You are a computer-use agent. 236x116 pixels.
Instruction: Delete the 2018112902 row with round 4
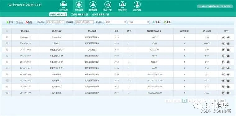tap(228, 50)
